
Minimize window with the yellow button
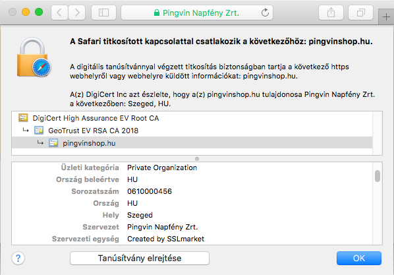[x=26, y=12]
